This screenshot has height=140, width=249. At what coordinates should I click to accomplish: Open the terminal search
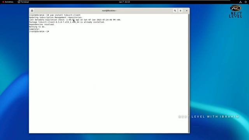(x=175, y=10)
